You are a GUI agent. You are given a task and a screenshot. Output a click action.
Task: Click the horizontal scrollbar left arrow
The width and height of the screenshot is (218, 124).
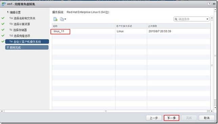coord(2,111)
